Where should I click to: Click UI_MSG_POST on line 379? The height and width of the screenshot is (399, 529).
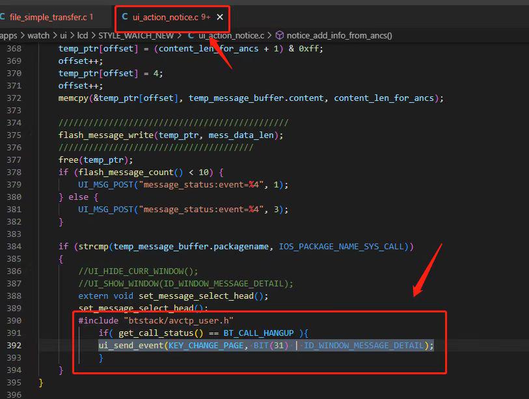point(106,185)
